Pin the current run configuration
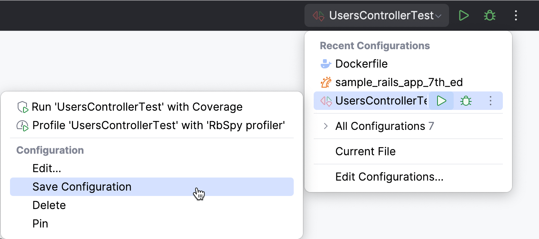This screenshot has width=539, height=239. (40, 224)
